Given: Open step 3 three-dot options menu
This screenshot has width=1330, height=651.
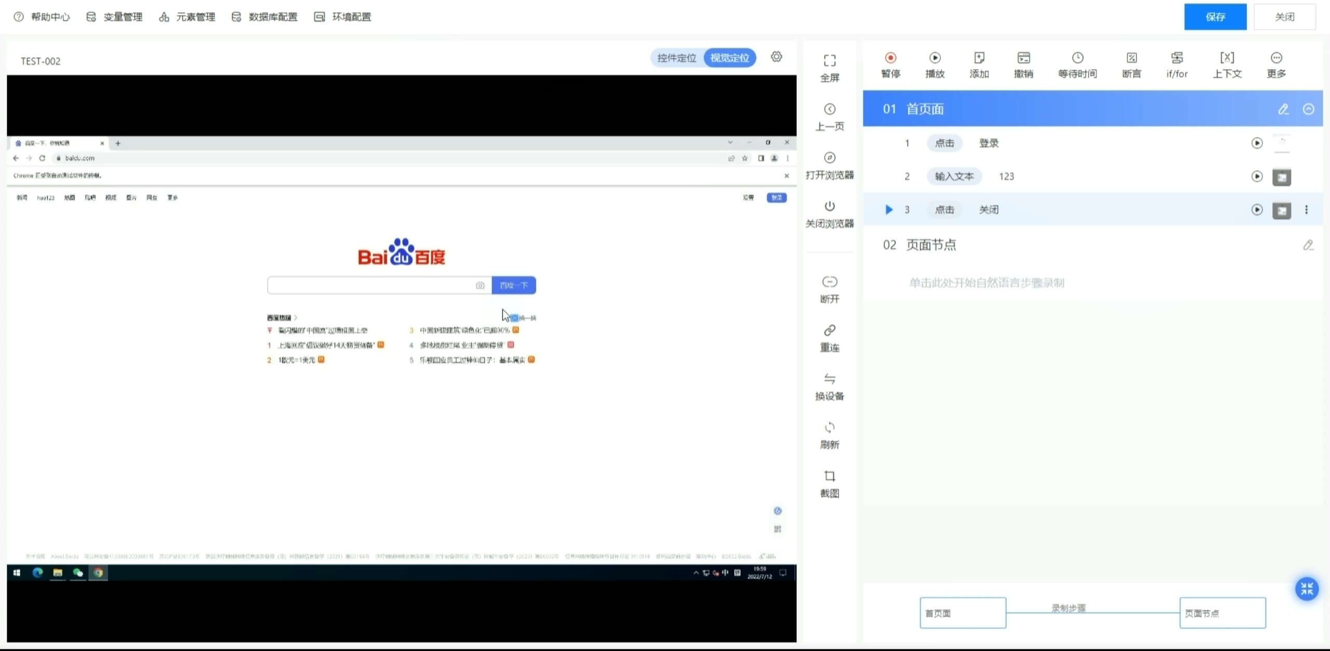Looking at the screenshot, I should point(1307,210).
